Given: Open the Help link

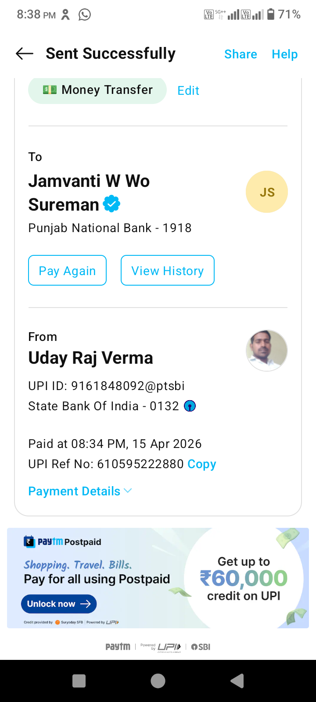Looking at the screenshot, I should coord(284,54).
